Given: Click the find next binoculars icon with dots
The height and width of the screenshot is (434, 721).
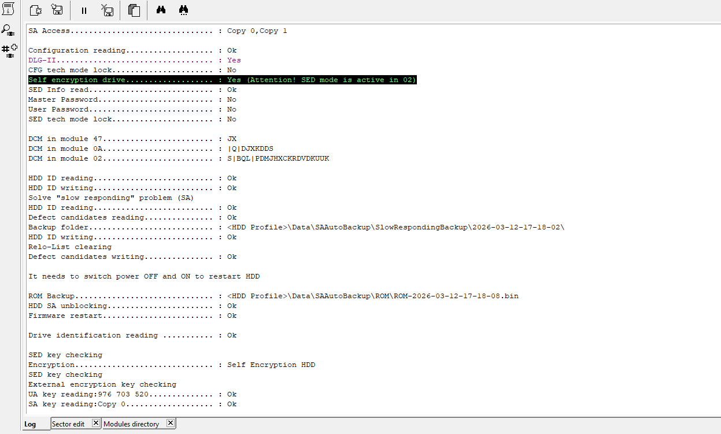Looking at the screenshot, I should [x=184, y=10].
